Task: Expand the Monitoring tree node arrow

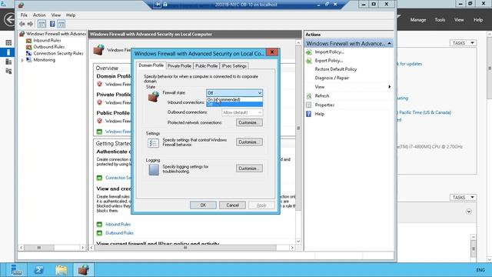Action: tap(22, 60)
